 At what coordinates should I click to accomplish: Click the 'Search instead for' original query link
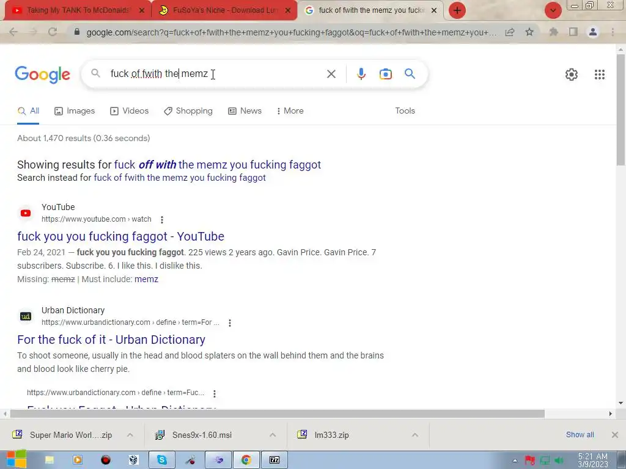(180, 178)
